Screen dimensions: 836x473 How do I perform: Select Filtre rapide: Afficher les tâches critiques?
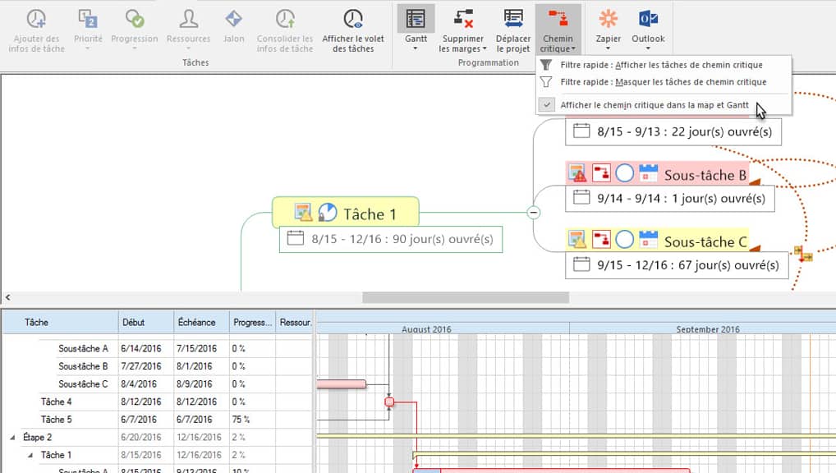coord(660,65)
